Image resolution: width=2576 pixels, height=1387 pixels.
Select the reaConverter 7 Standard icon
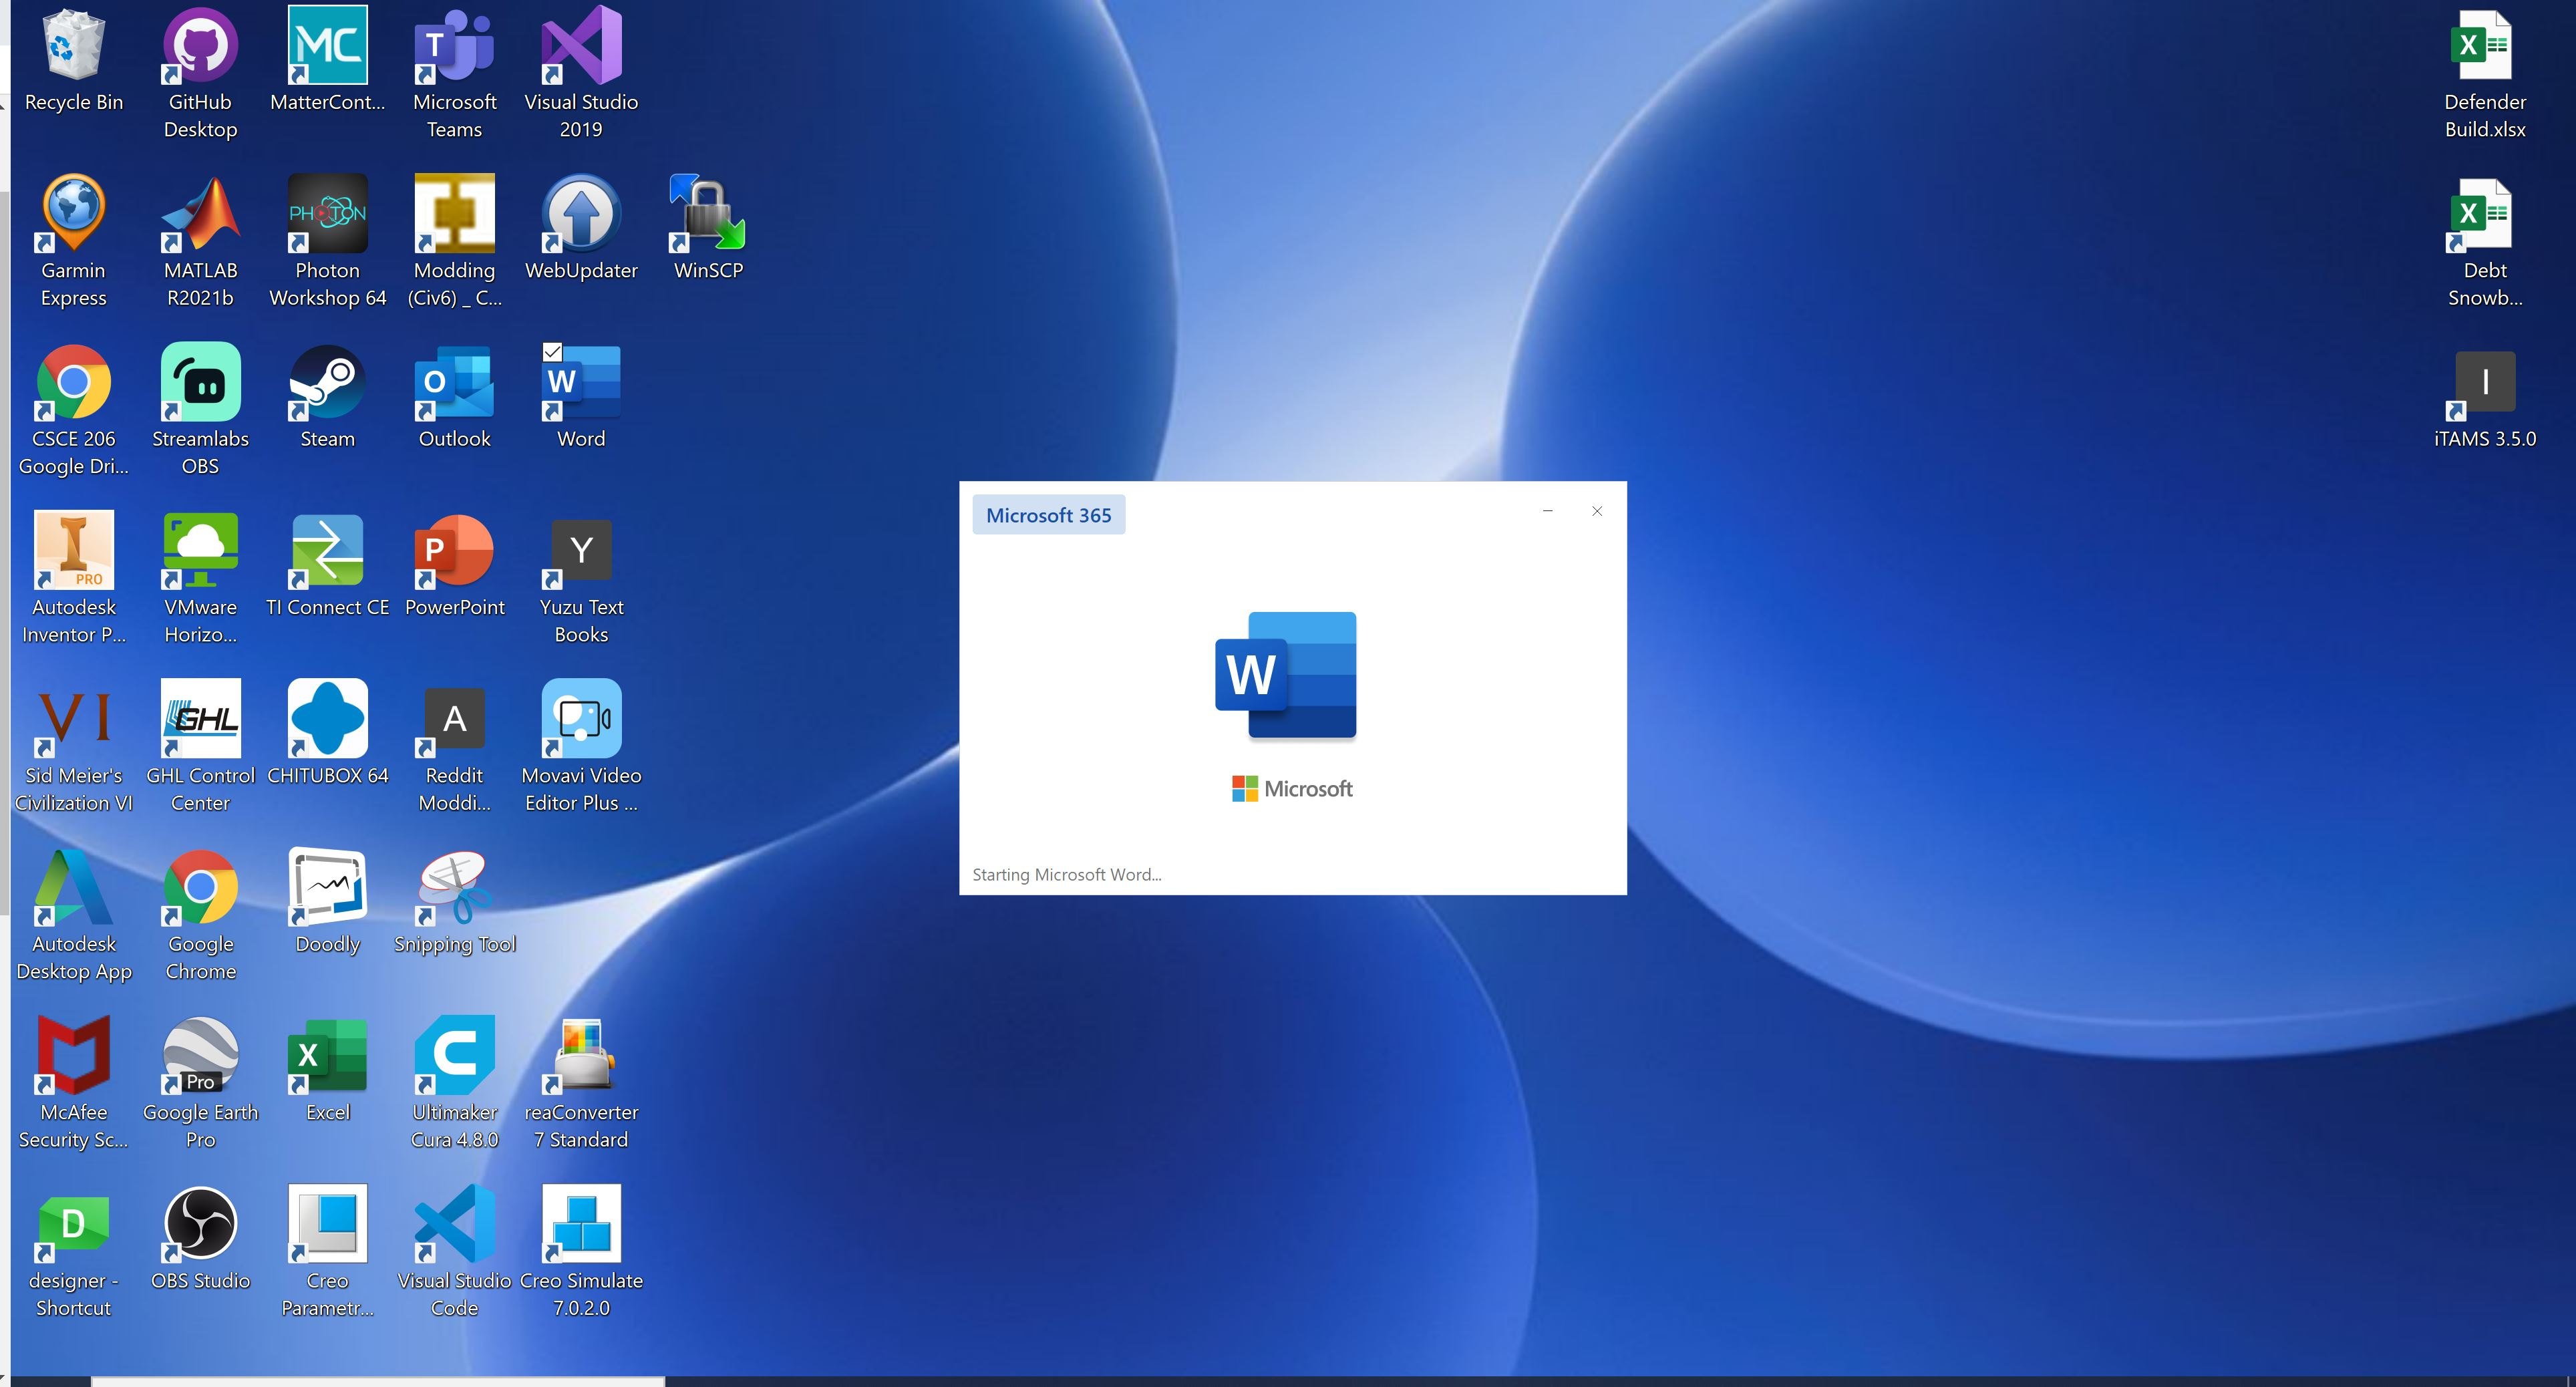click(x=581, y=1055)
